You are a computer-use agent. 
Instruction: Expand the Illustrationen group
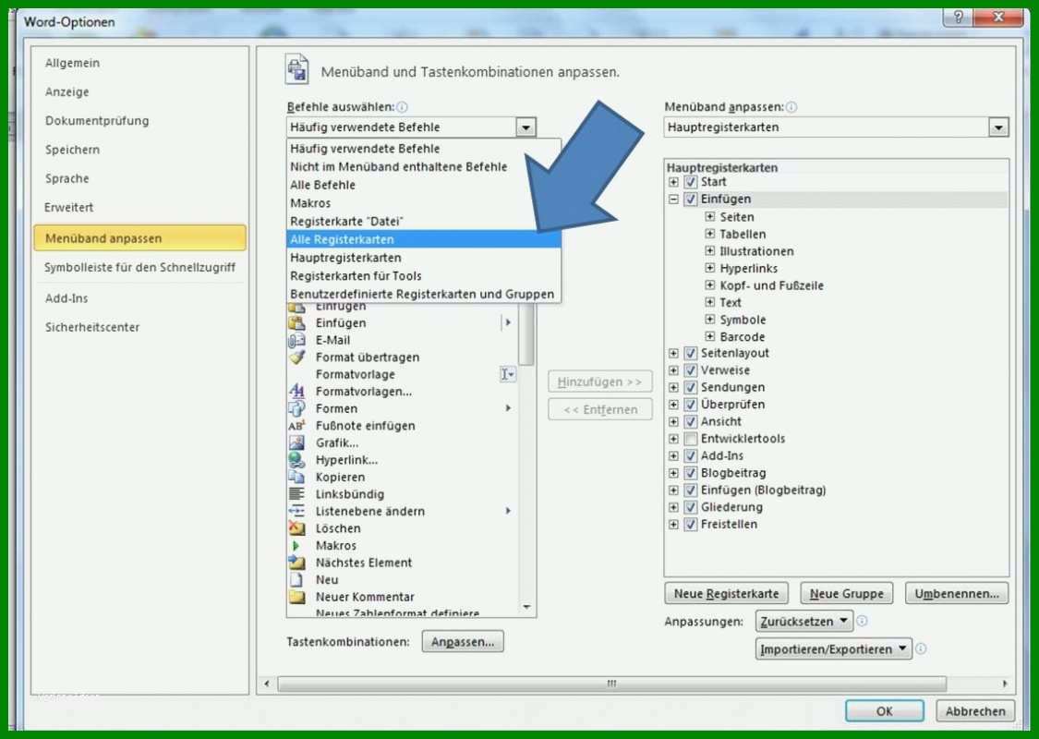pyautogui.click(x=709, y=251)
